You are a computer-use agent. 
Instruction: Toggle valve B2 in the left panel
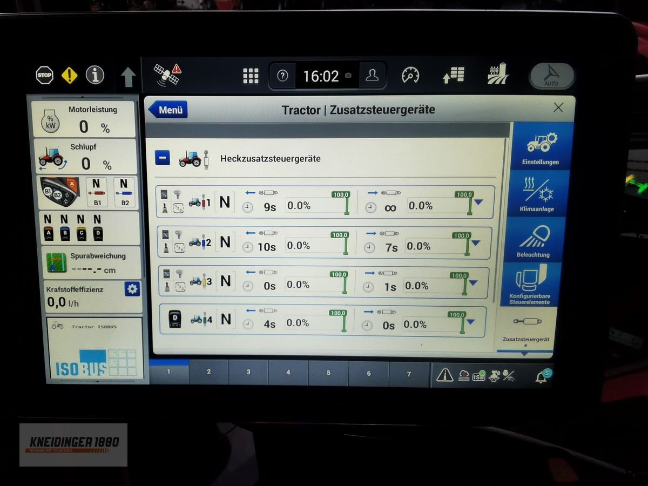[x=125, y=192]
